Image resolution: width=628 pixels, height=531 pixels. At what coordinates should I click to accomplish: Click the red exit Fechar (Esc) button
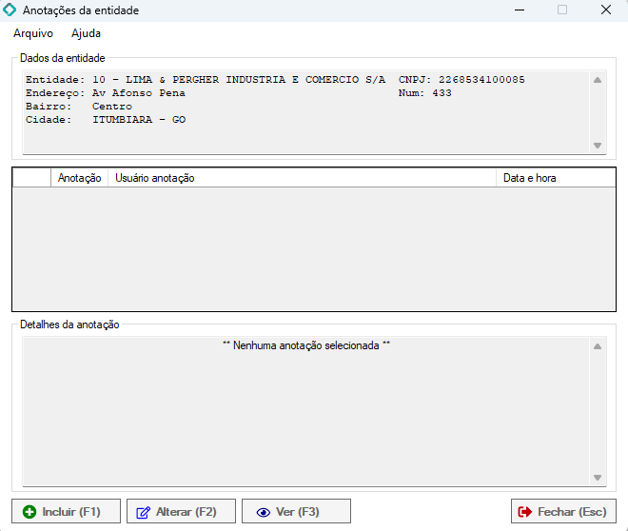pos(563,512)
